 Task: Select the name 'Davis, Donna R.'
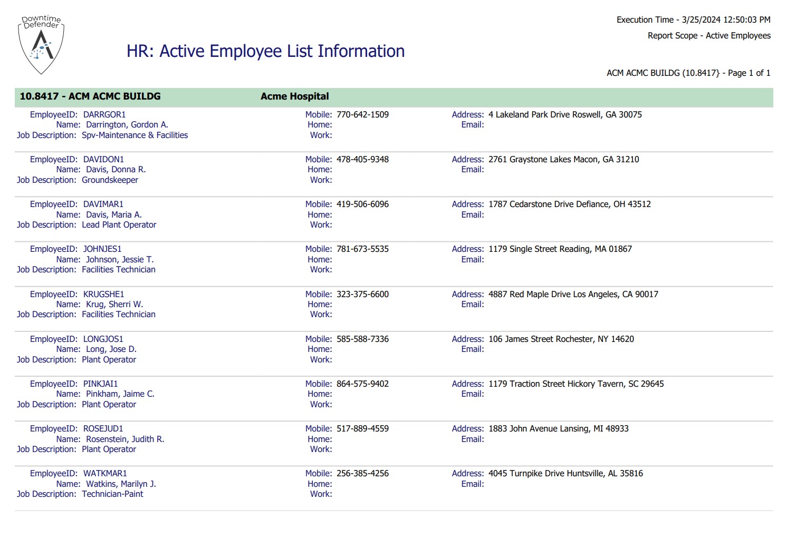[116, 170]
